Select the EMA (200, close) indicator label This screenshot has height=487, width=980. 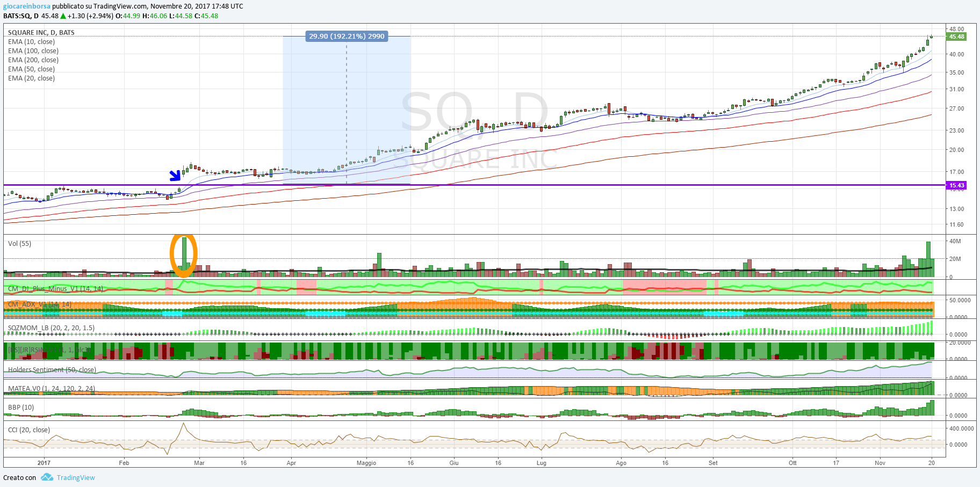click(x=33, y=60)
